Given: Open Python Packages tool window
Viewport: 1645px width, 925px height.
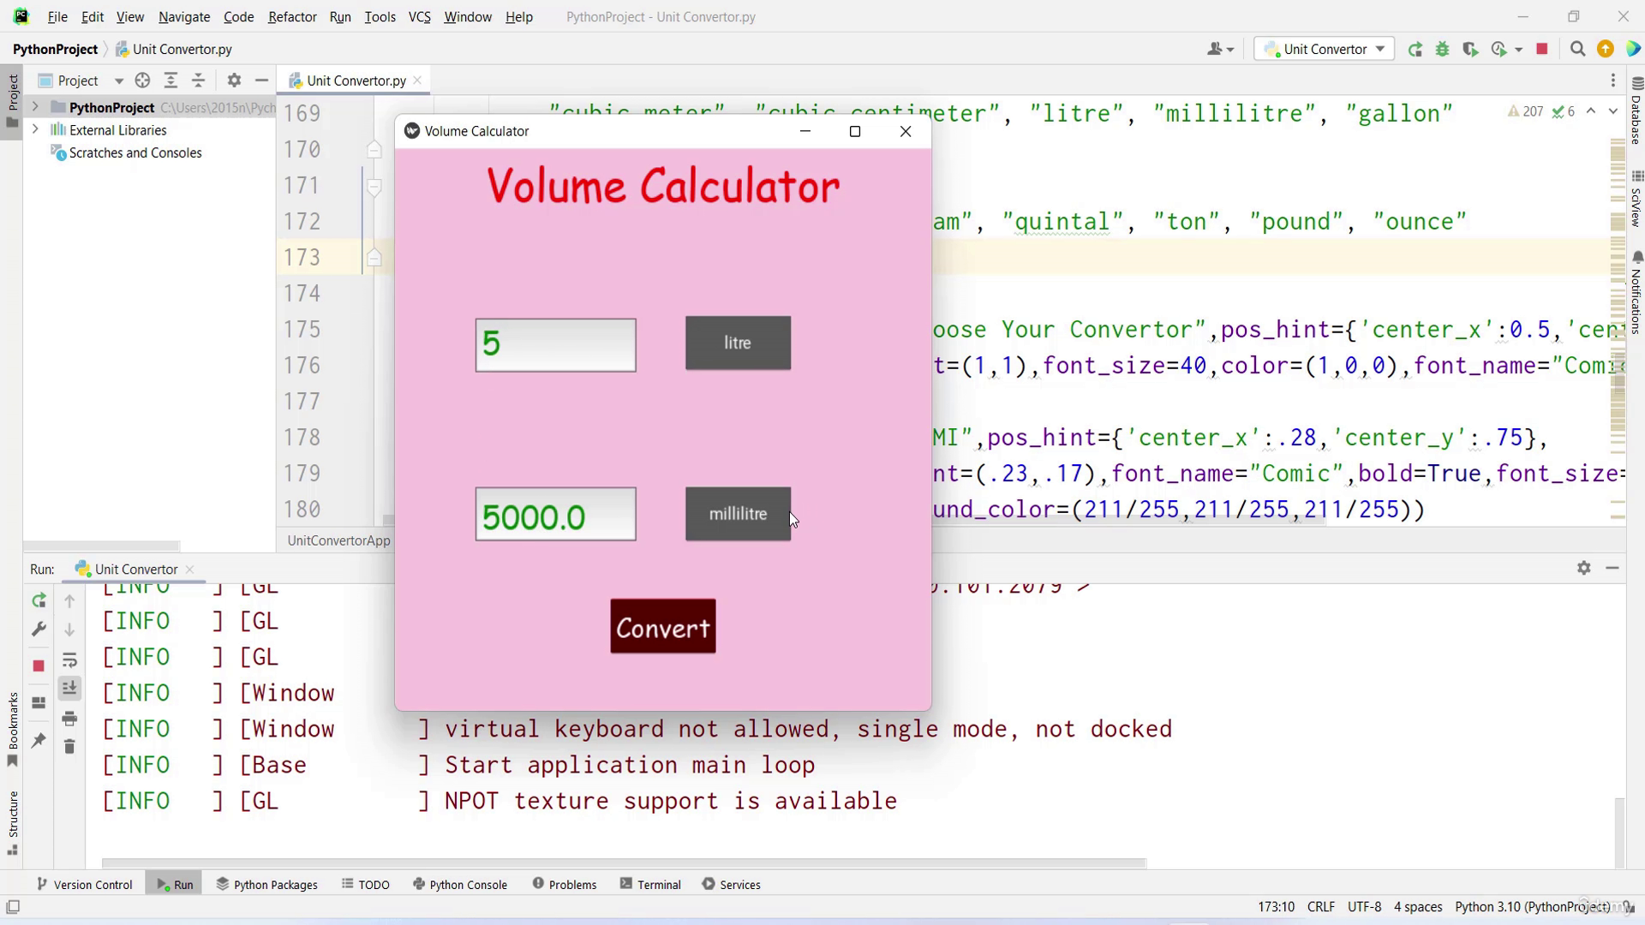Looking at the screenshot, I should click(266, 885).
